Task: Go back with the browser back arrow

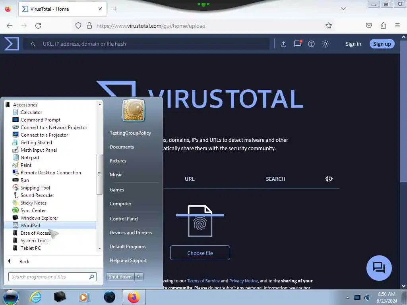Action: (10, 26)
